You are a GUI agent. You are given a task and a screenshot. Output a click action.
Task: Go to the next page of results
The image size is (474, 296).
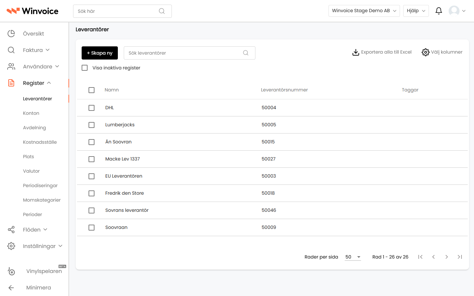pyautogui.click(x=447, y=257)
